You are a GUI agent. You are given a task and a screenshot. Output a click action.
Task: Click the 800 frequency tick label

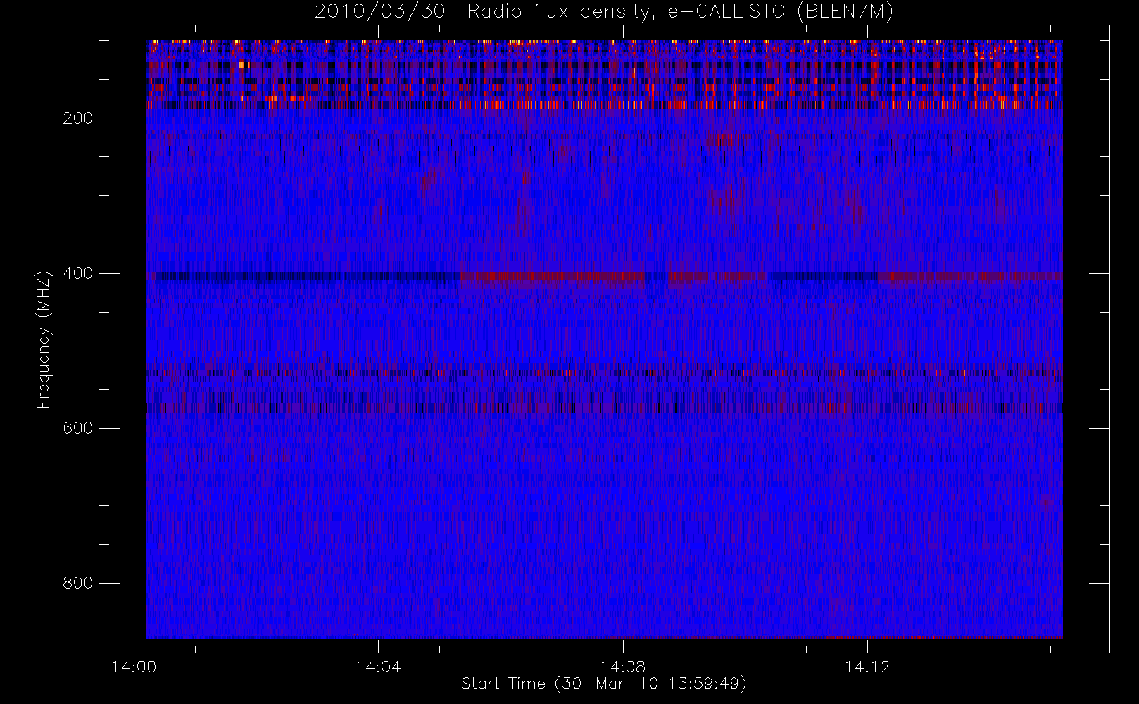tap(78, 583)
